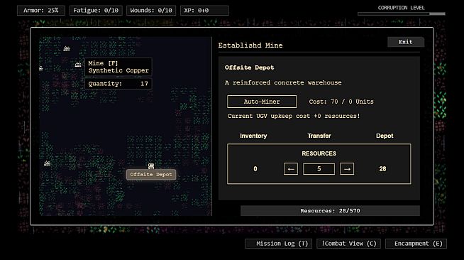Click the Current UGV upkeep cost text
464x260 pixels.
coord(294,116)
